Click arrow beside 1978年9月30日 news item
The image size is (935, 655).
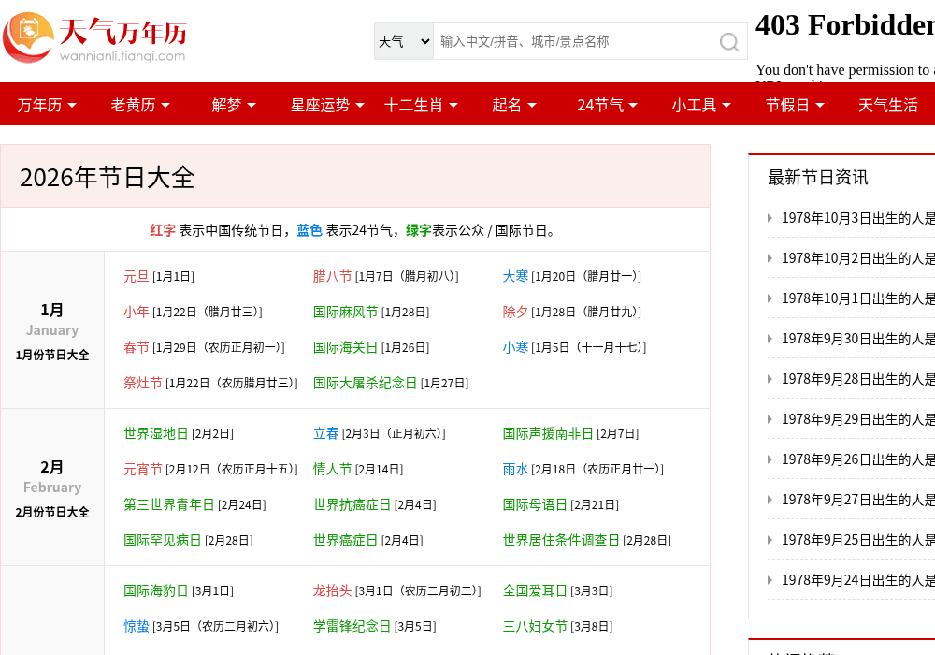pyautogui.click(x=770, y=339)
